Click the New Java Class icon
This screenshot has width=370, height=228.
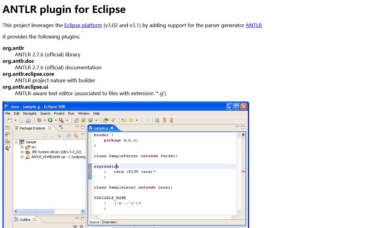pos(91,120)
